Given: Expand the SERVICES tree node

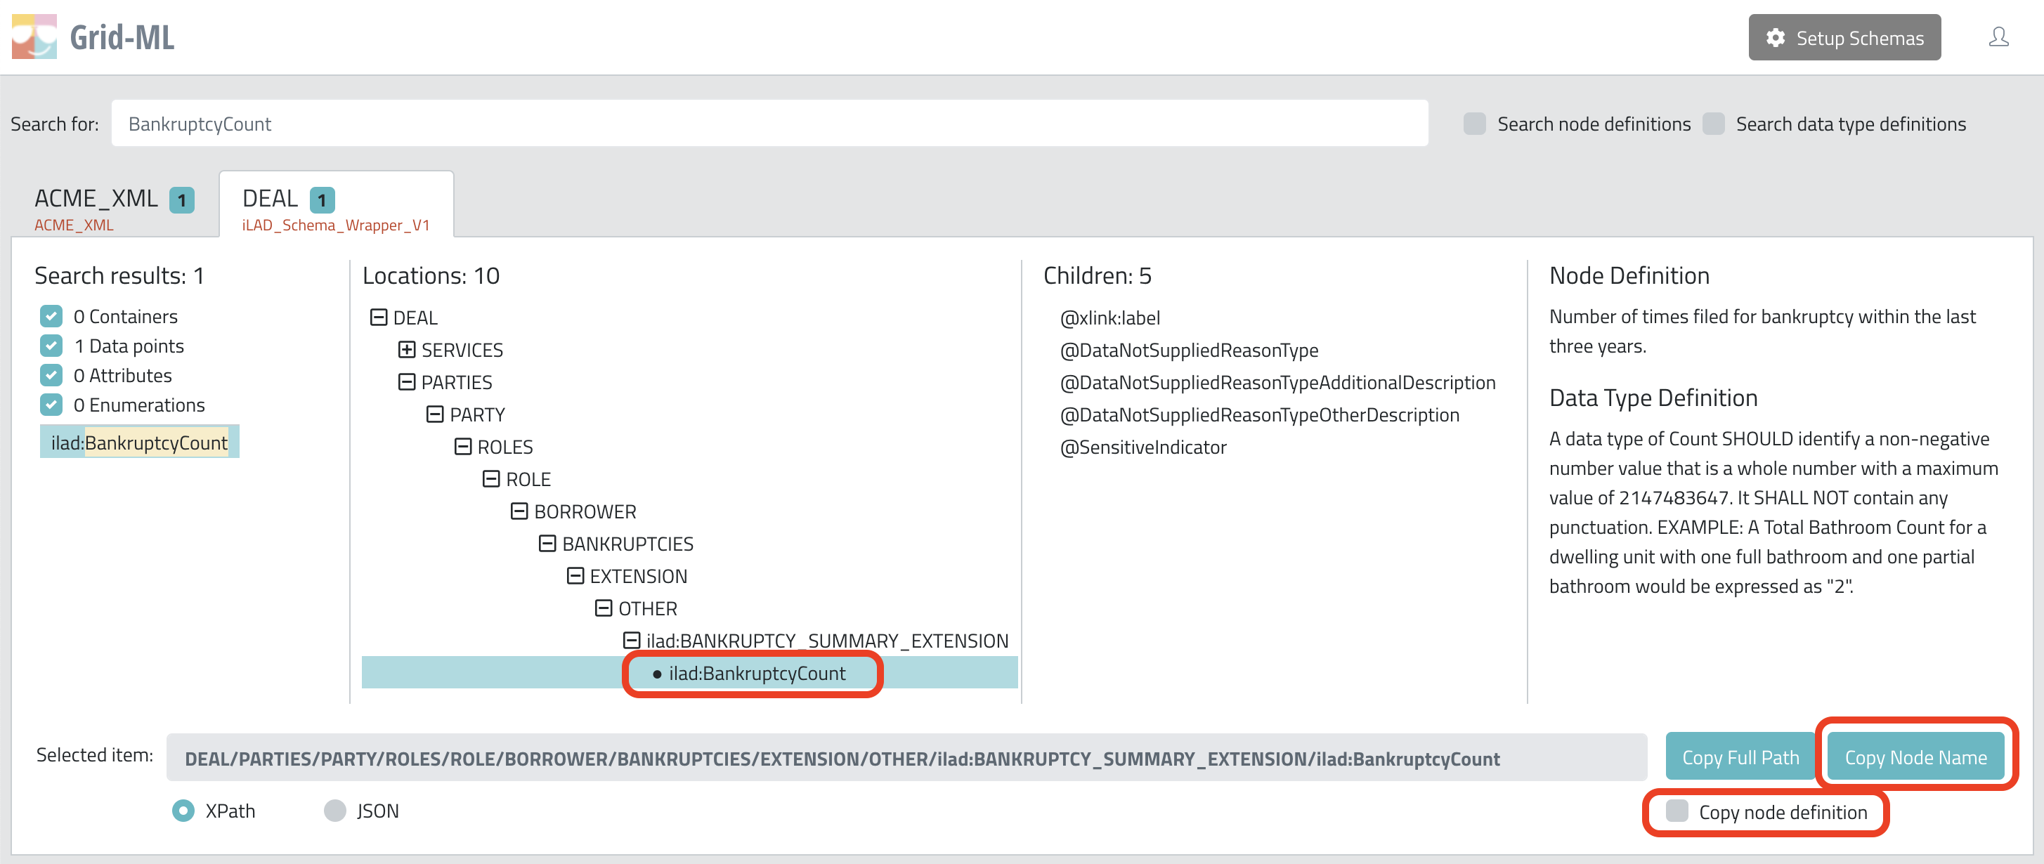Looking at the screenshot, I should pos(407,349).
